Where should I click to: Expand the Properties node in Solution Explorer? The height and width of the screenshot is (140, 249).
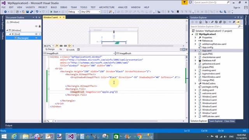pyautogui.click(x=195, y=37)
